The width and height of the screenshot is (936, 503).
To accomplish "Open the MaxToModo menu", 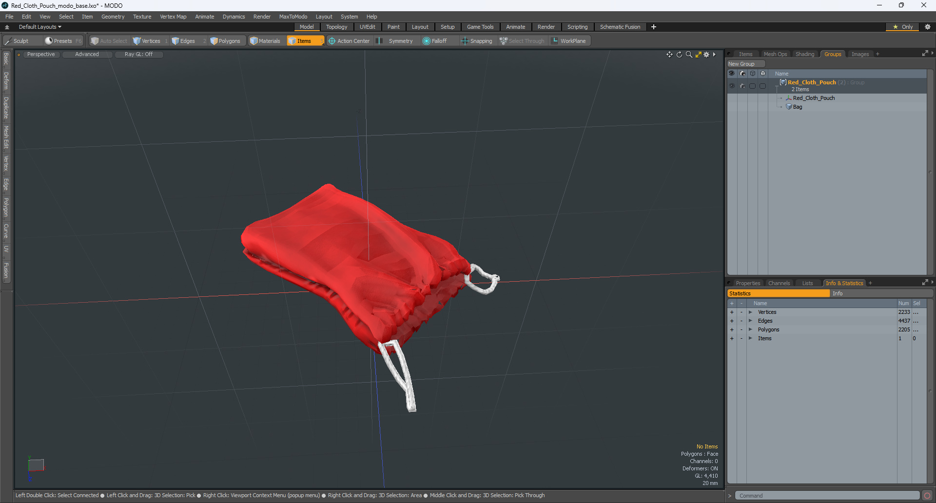I will coord(293,17).
